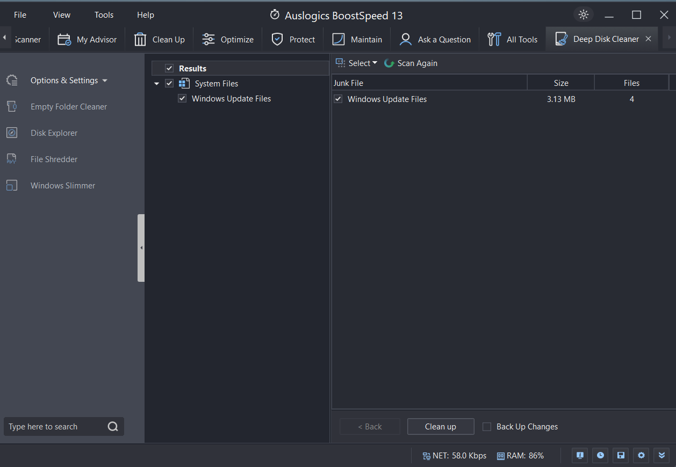This screenshot has height=467, width=676.
Task: Select the 3.13 MB size cell
Action: point(561,99)
